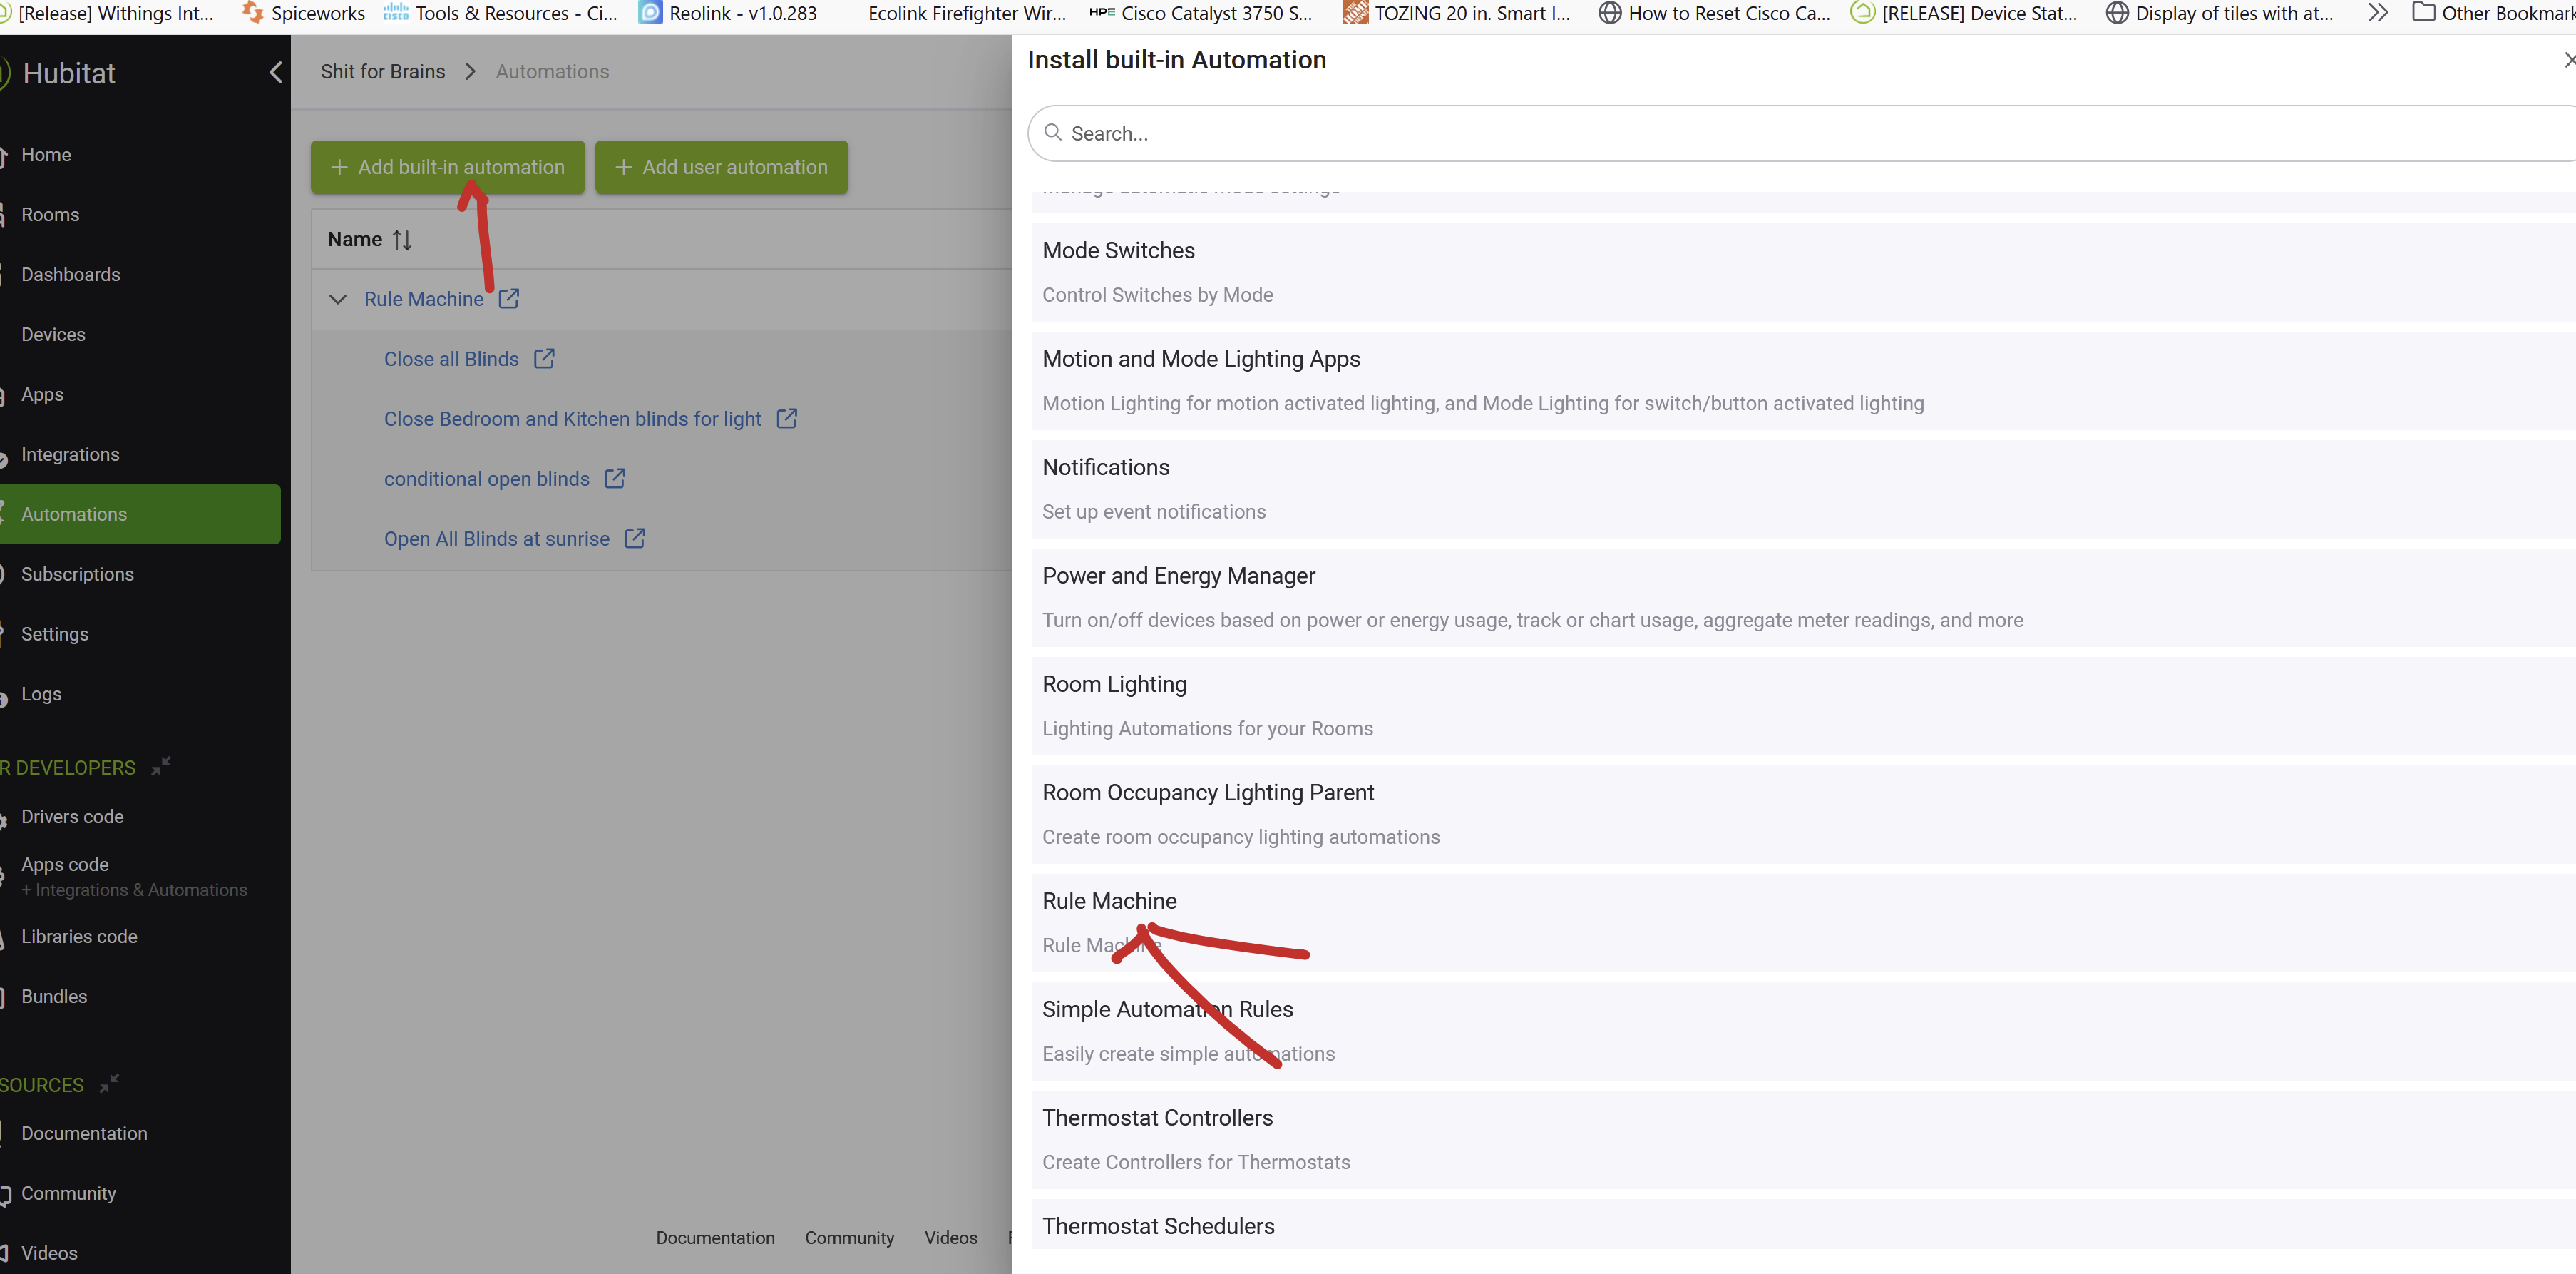Install Thermostat Schedulers
The width and height of the screenshot is (2576, 1274).
pos(1804,1225)
